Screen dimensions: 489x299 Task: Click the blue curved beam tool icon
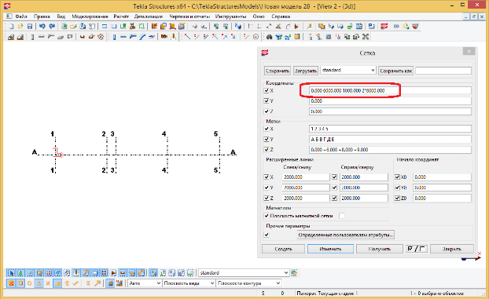[142, 37]
